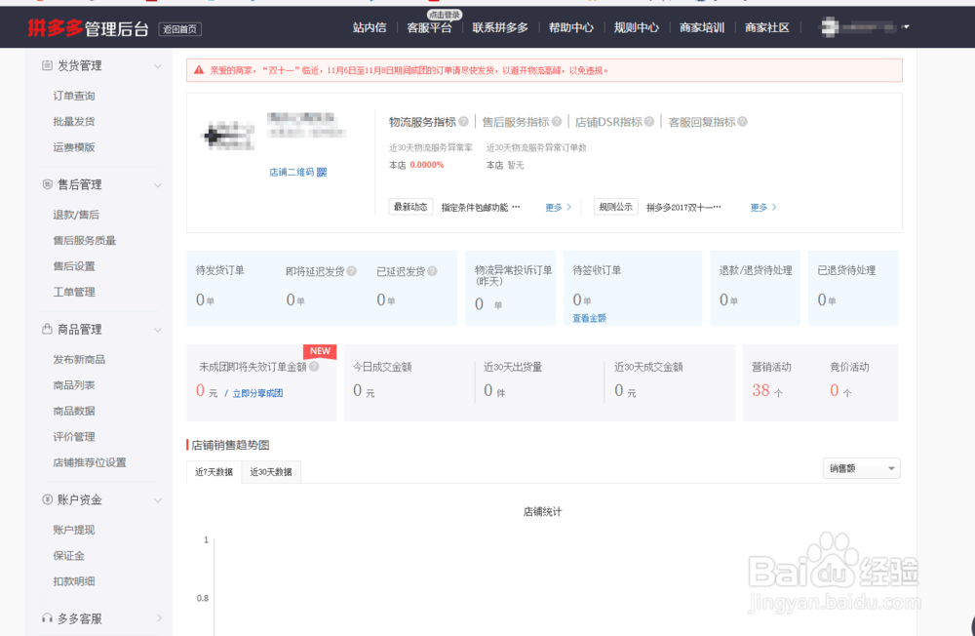The height and width of the screenshot is (636, 975).
Task: Open 保证金 in the sidebar
Action: point(68,556)
